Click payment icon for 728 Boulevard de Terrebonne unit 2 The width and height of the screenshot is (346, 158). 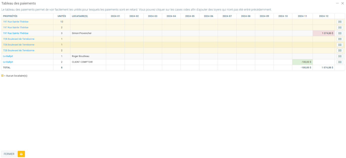340,50
